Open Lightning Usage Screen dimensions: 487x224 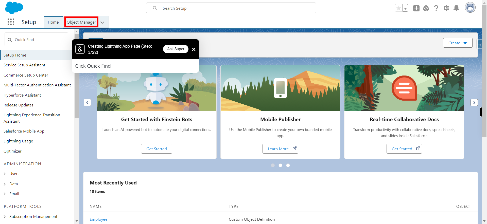point(18,141)
